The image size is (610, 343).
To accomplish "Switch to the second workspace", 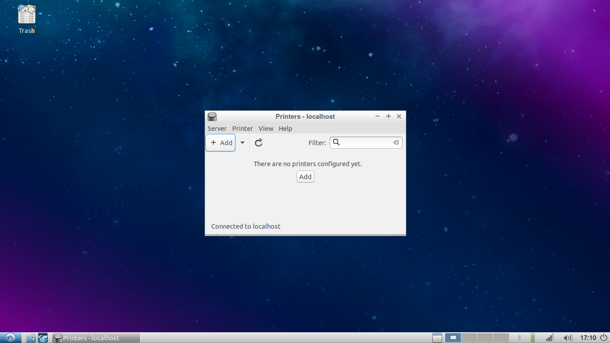I will 469,338.
